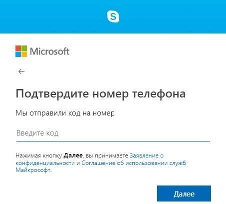Click the blue square of the Microsoft logo
This screenshot has width=226, height=204.
tap(18, 54)
